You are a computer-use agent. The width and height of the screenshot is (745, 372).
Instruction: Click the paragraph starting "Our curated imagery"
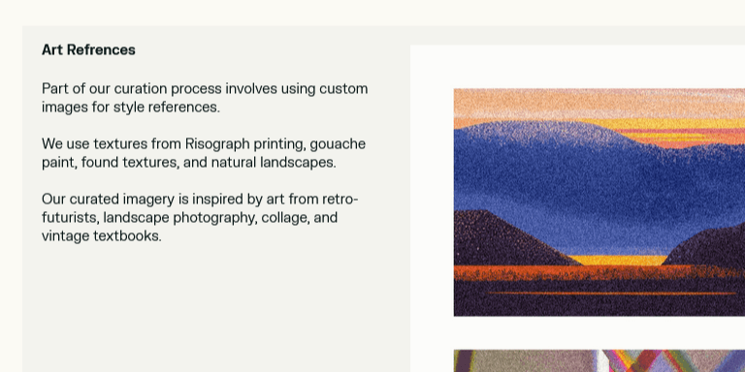coord(200,217)
